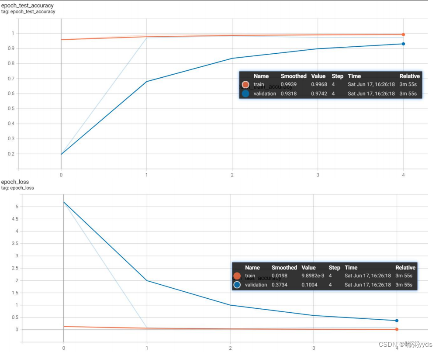The image size is (439, 352).
Task: Click the 0.7 y-axis label on accuracy chart
Action: [x=11, y=79]
